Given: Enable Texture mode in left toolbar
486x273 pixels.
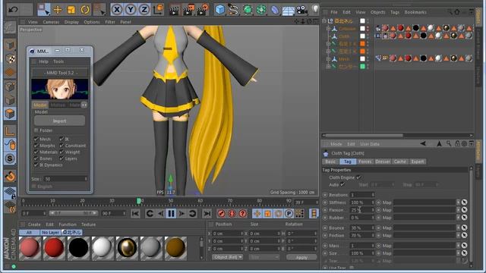Looking at the screenshot, I should [x=10, y=59].
